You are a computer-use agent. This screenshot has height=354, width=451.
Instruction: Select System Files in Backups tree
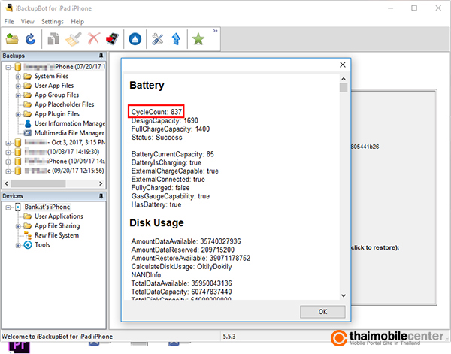click(x=51, y=76)
